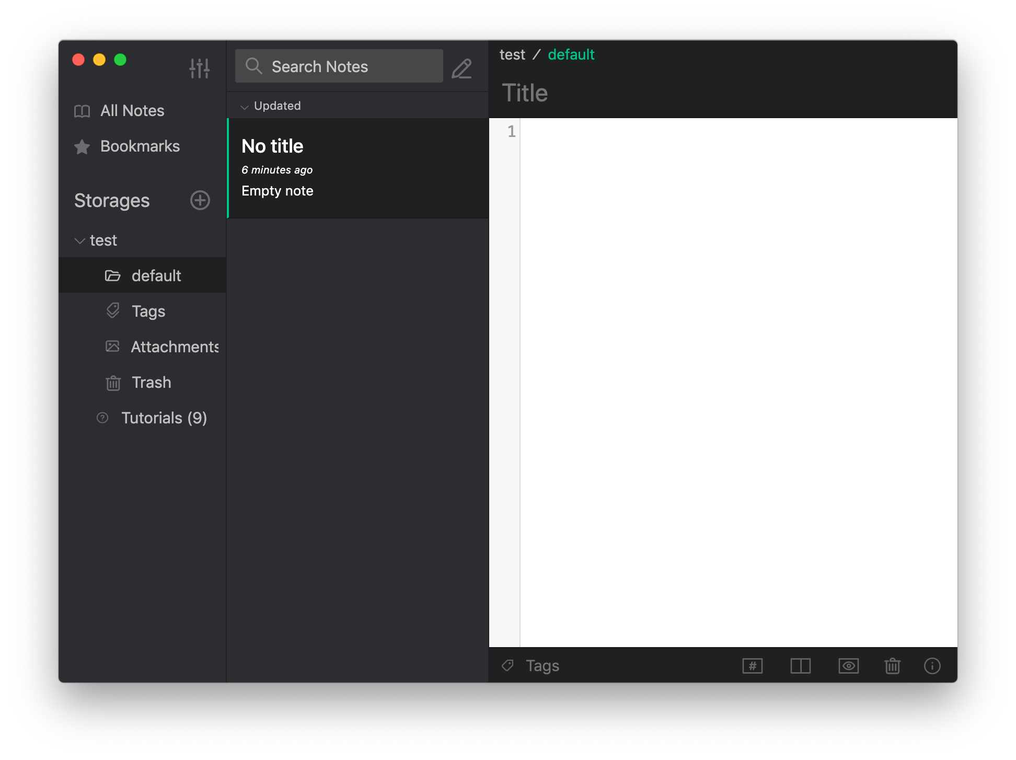Viewport: 1016px width, 760px height.
Task: Click inside the Search Notes field
Action: (x=339, y=66)
